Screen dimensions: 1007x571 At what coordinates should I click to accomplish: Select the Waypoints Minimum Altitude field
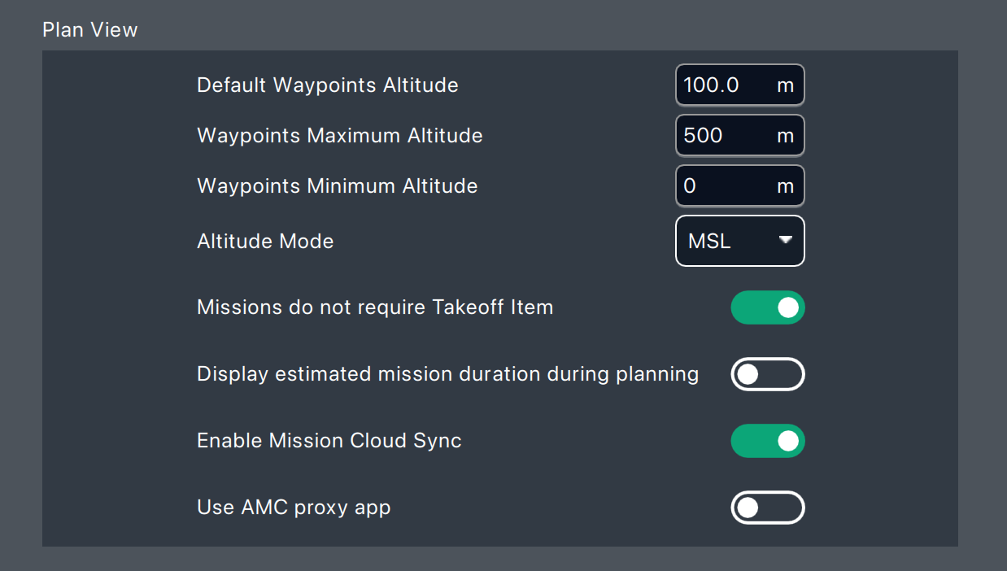click(724, 186)
